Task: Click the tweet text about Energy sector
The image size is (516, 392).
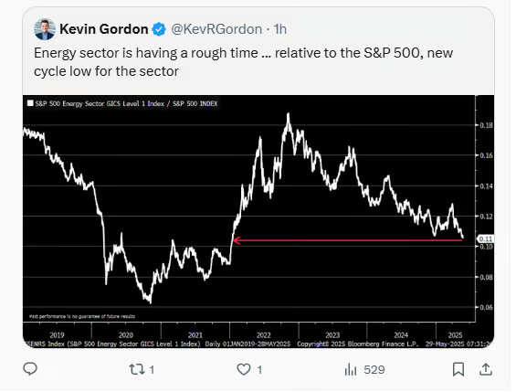Action: click(x=244, y=62)
